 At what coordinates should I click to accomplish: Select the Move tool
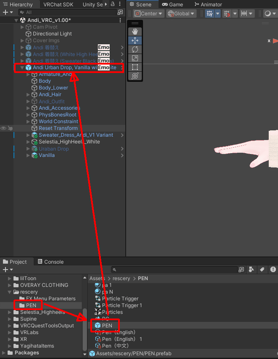[x=135, y=40]
